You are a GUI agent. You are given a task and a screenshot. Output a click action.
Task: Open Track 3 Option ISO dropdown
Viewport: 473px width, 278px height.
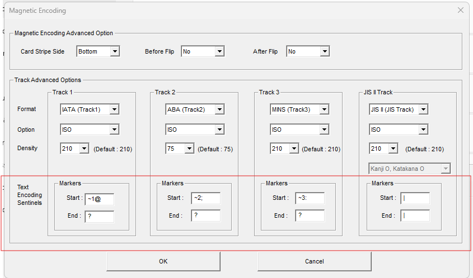[299, 130]
